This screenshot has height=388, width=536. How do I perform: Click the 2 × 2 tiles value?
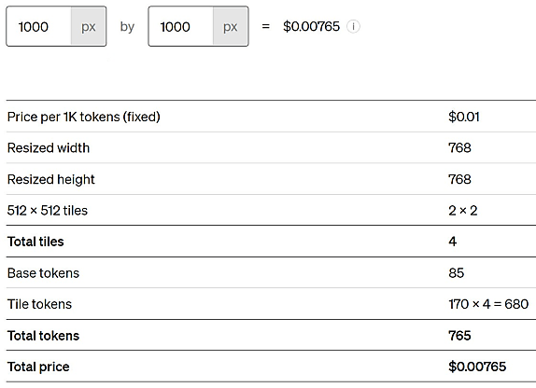pos(463,211)
